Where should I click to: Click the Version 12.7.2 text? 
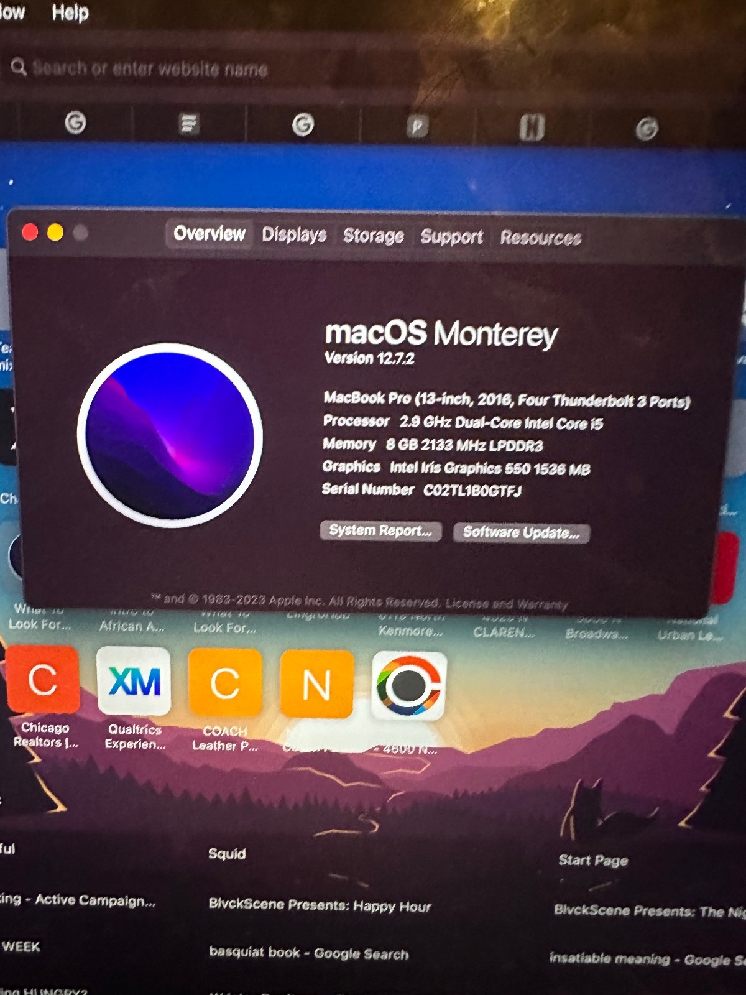pyautogui.click(x=369, y=358)
